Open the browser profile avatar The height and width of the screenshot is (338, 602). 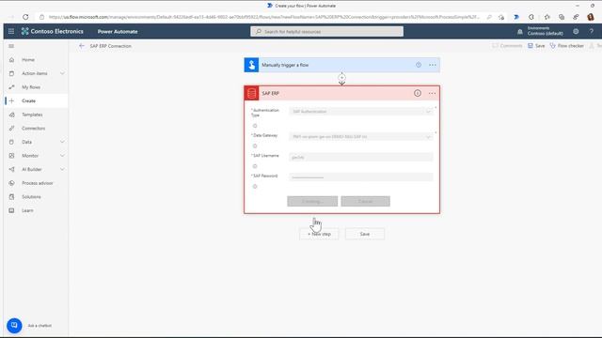(591, 17)
